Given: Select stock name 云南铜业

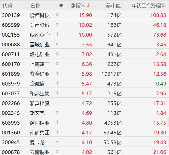Looking at the screenshot, I should (x=39, y=152).
